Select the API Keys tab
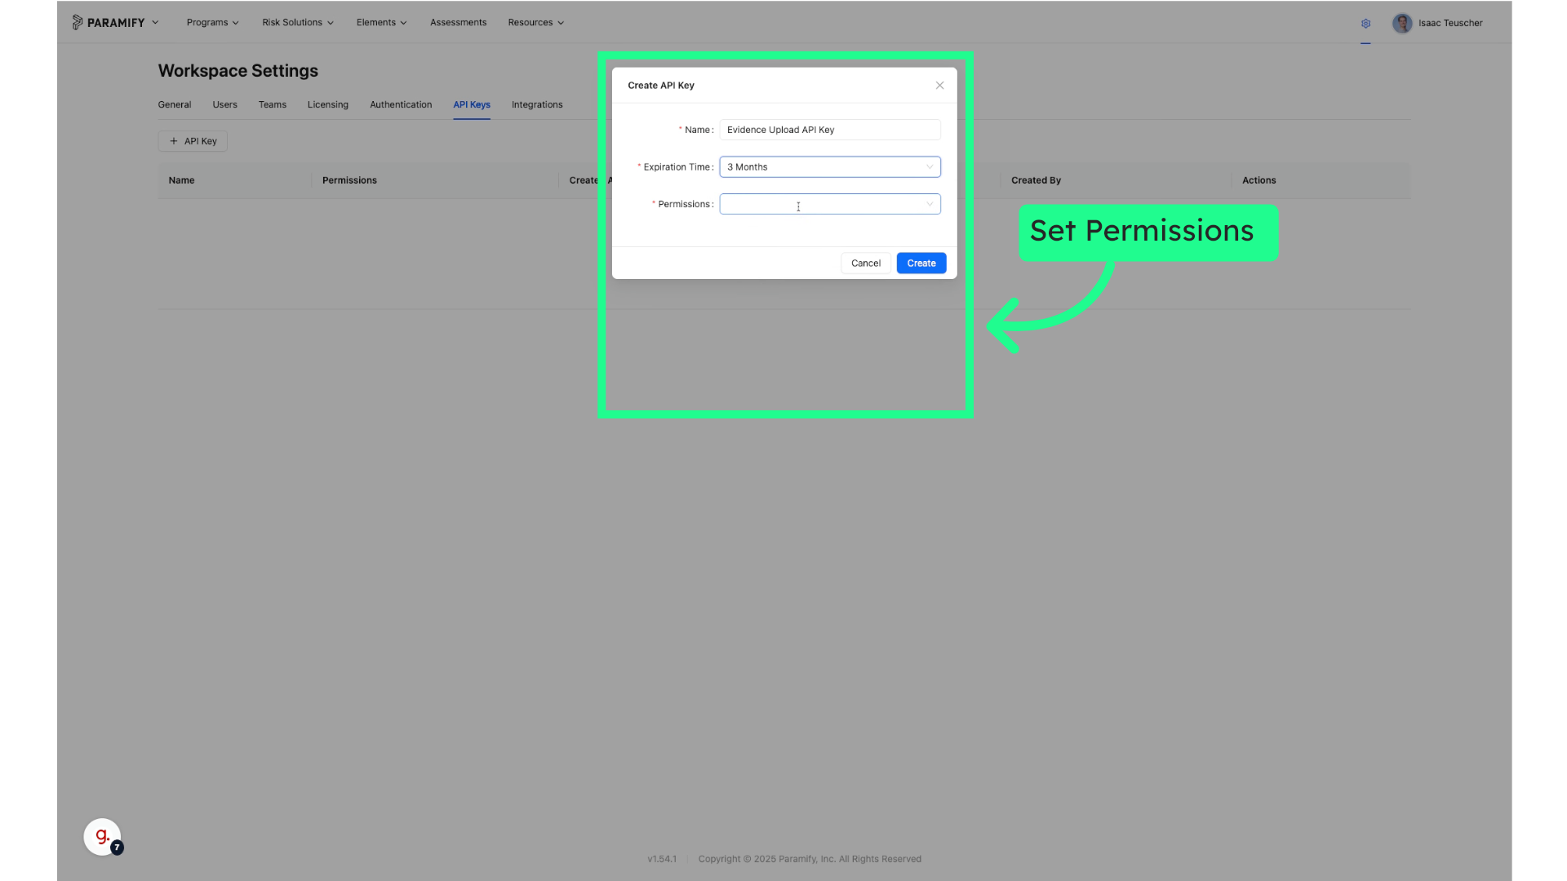This screenshot has width=1567, height=881. (x=472, y=104)
